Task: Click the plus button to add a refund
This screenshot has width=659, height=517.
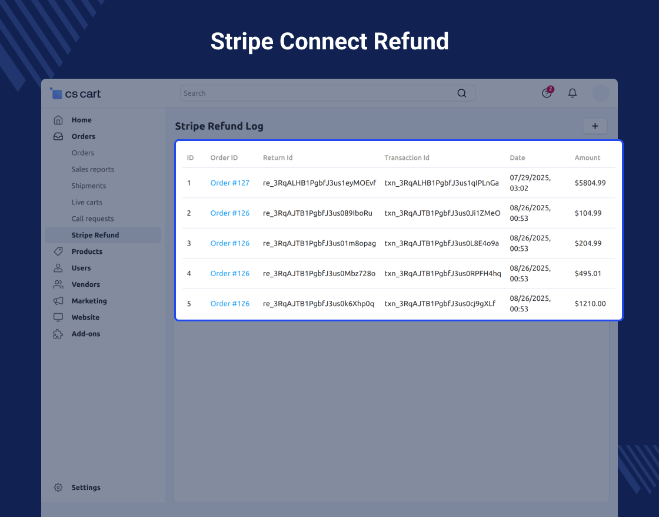Action: (x=595, y=126)
